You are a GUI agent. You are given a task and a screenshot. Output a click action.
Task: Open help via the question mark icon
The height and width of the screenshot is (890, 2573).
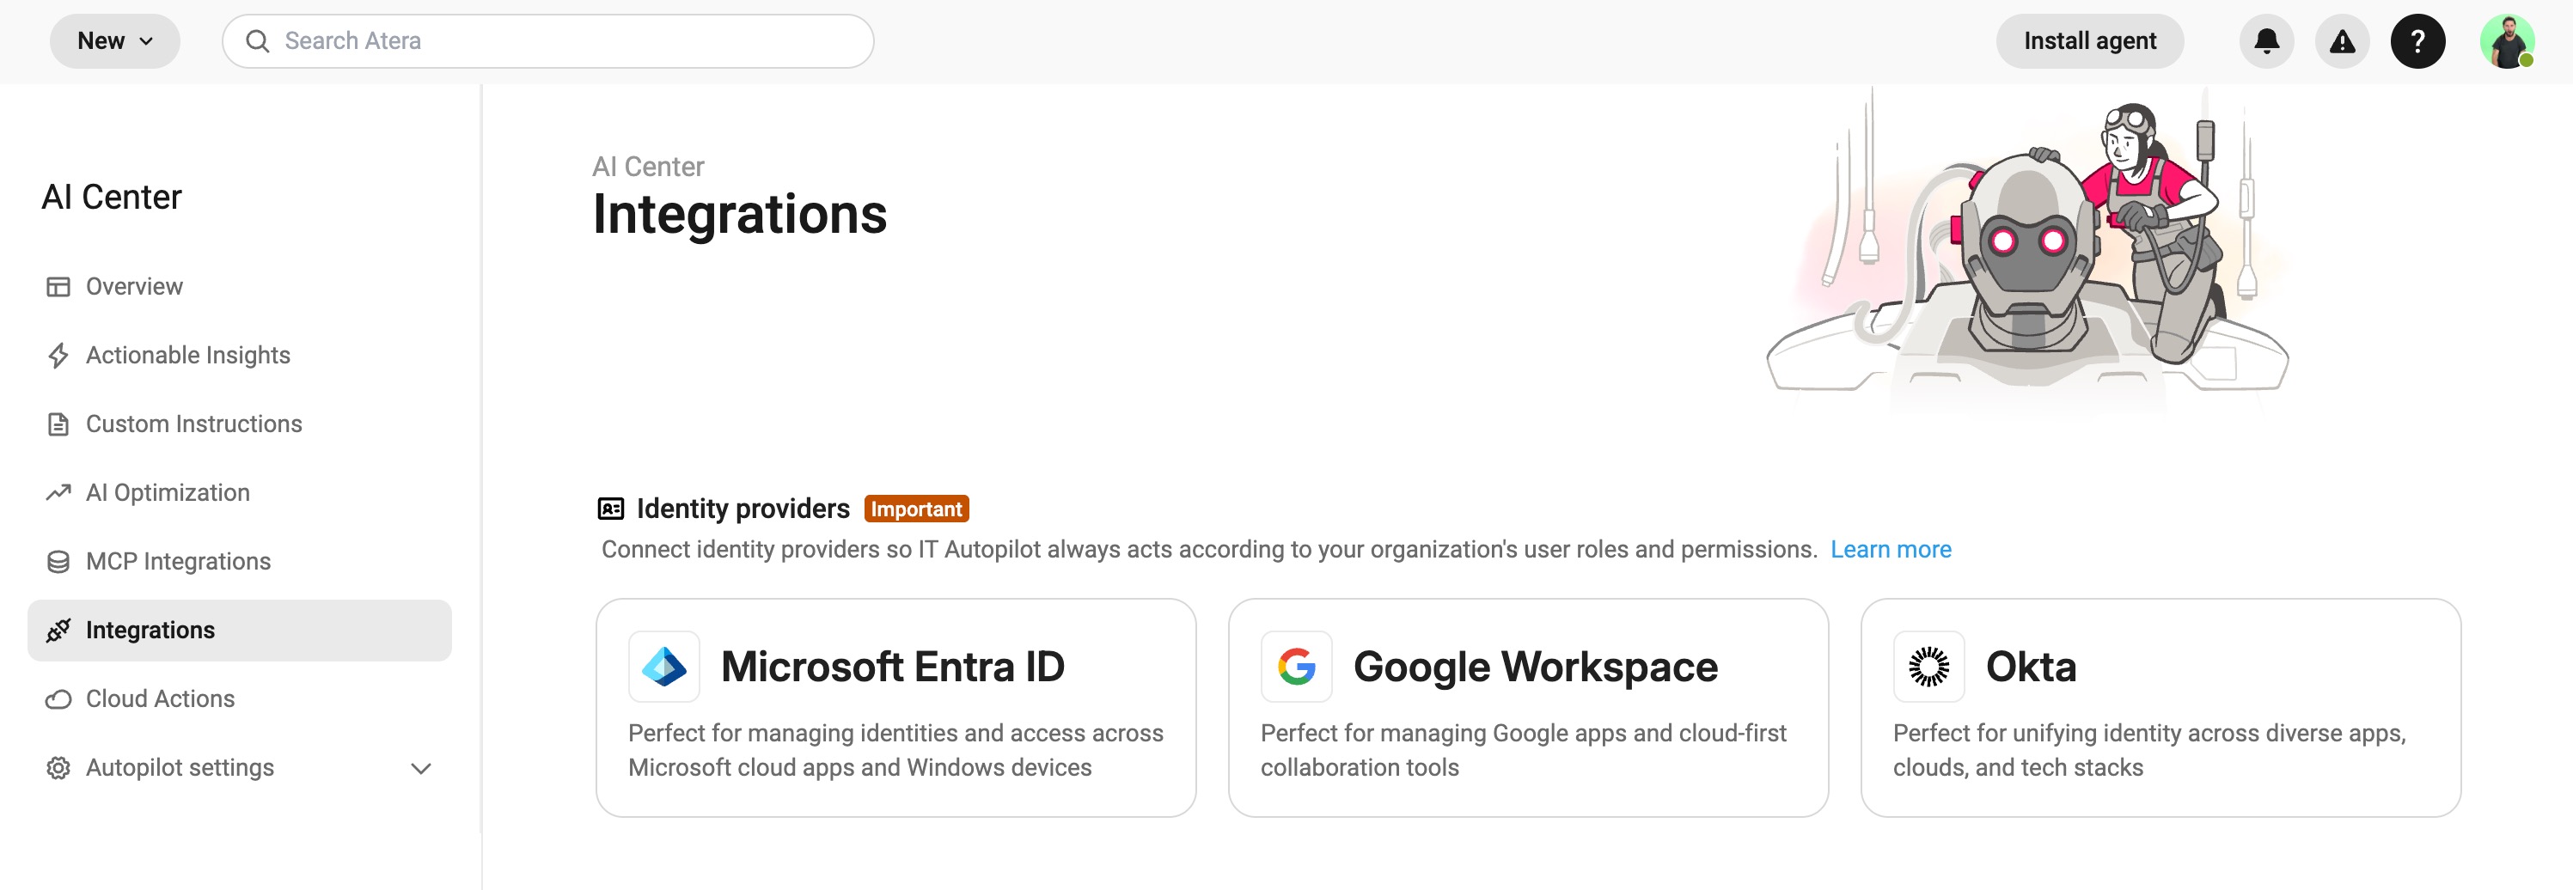[2418, 41]
